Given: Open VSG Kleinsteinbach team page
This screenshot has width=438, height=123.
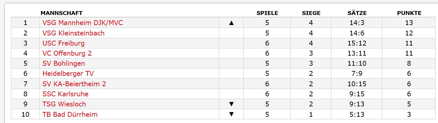Looking at the screenshot, I should pos(73,33).
